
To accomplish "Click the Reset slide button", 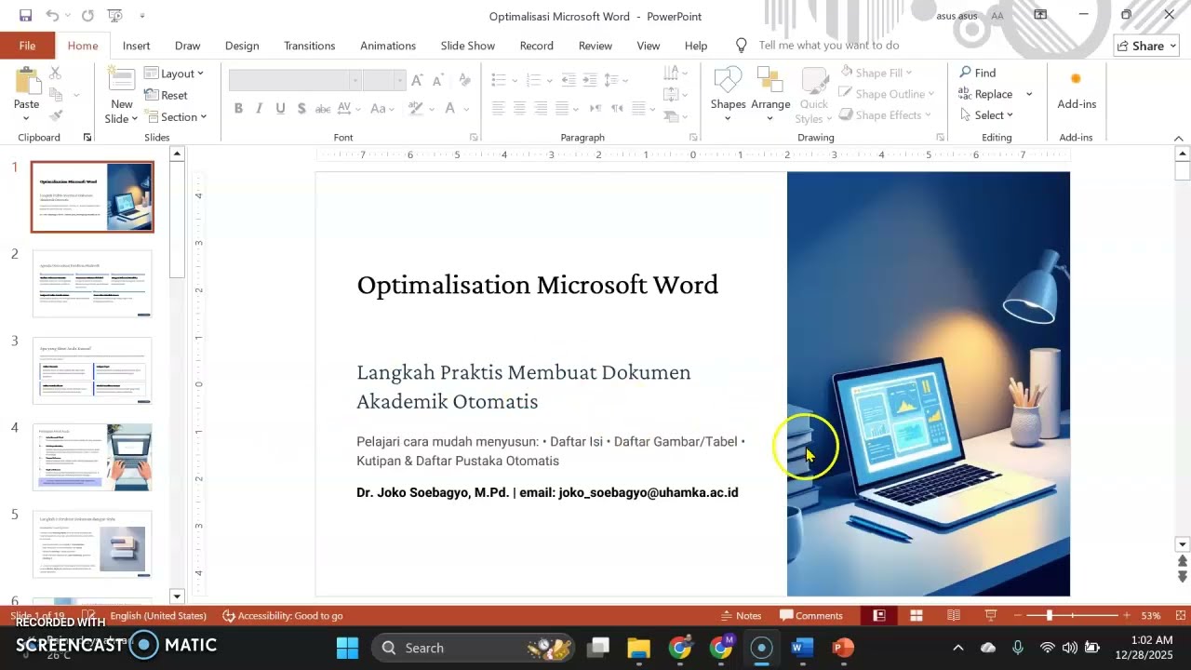I will pos(166,95).
